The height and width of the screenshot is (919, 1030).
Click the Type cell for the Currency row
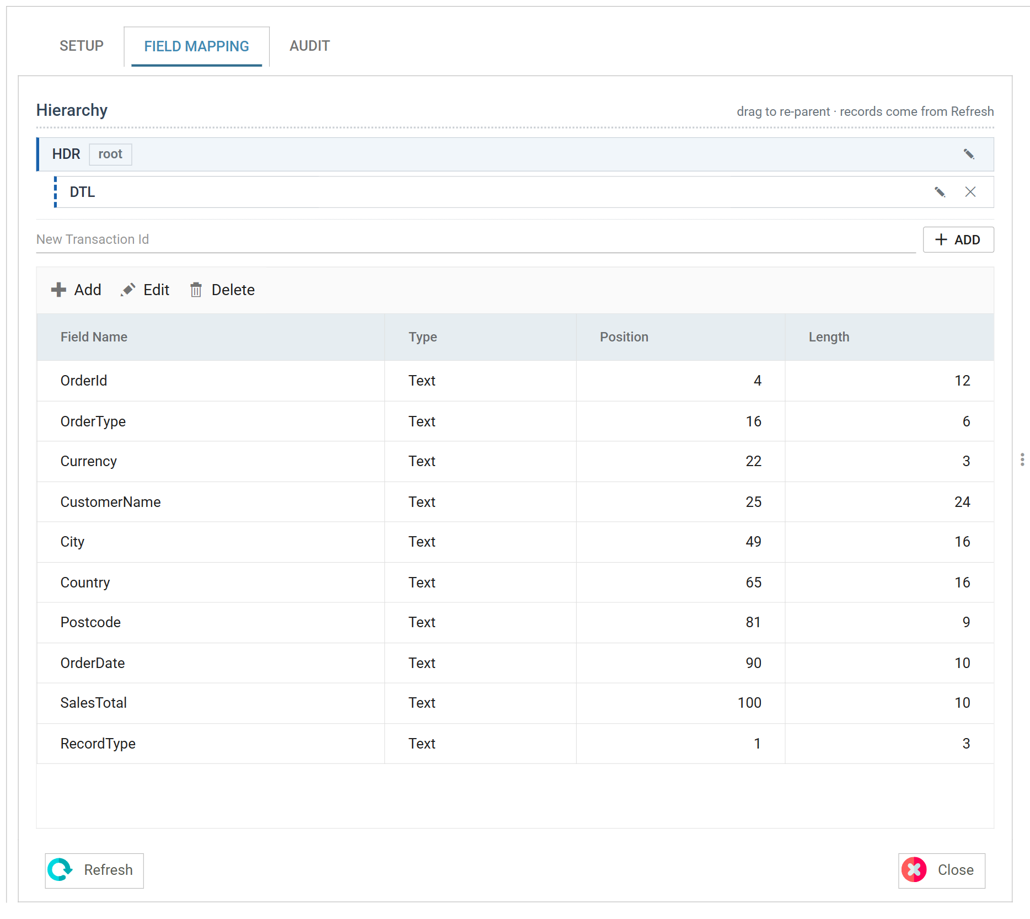pos(480,461)
